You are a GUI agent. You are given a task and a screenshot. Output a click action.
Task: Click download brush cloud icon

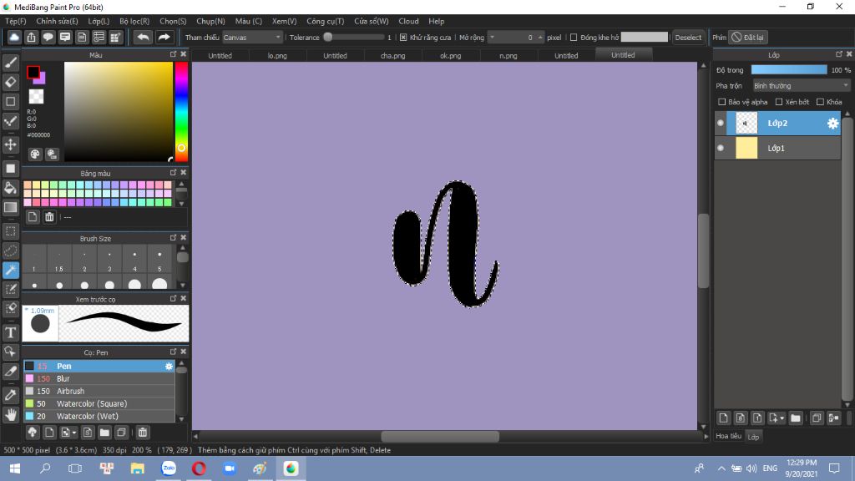(33, 433)
